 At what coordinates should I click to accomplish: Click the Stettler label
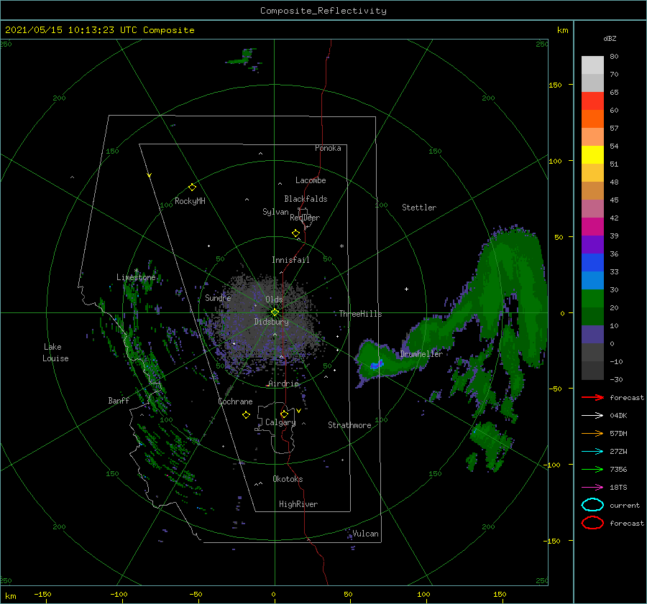419,208
